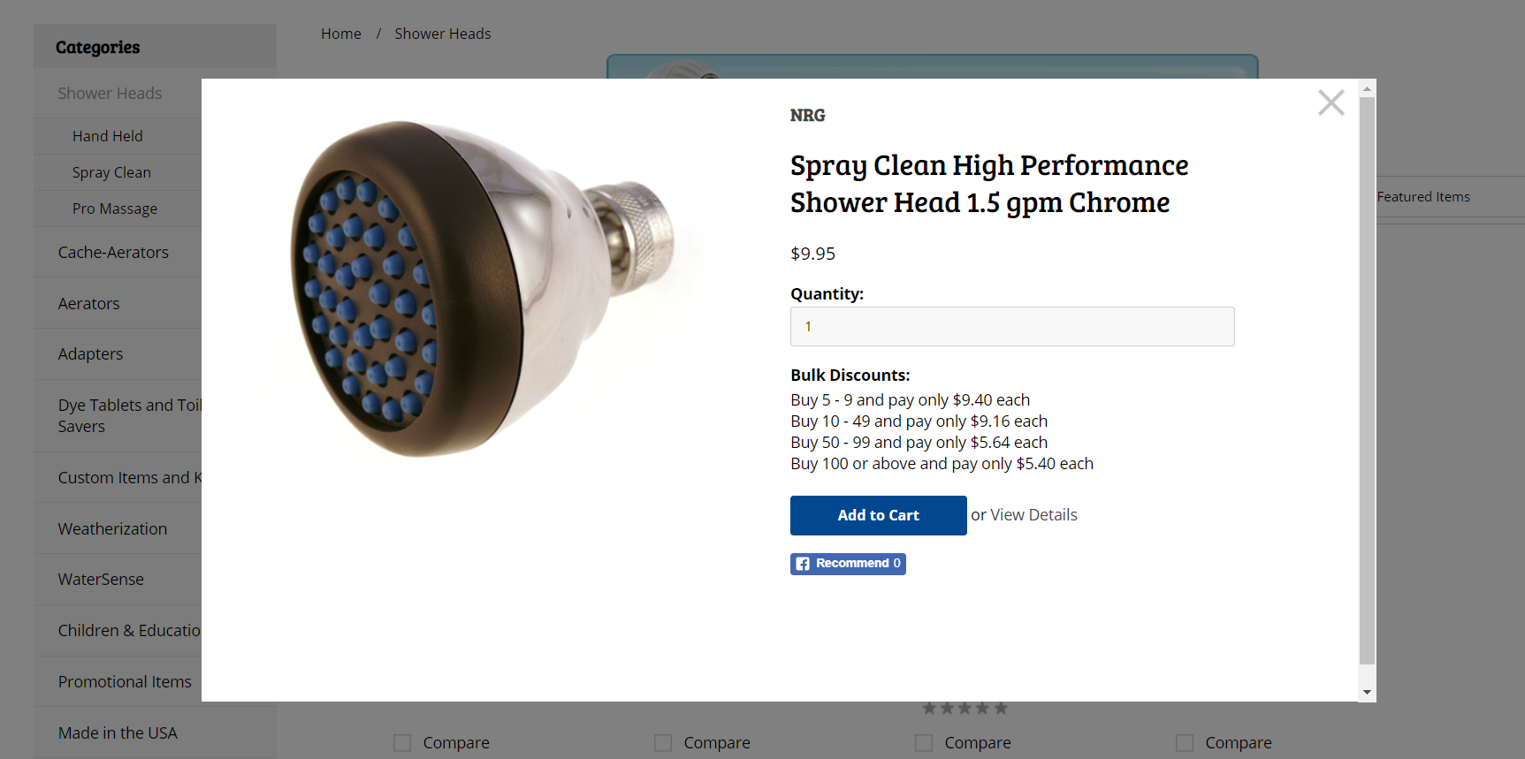Click the Home breadcrumb link
Viewport: 1525px width, 759px height.
coord(341,34)
